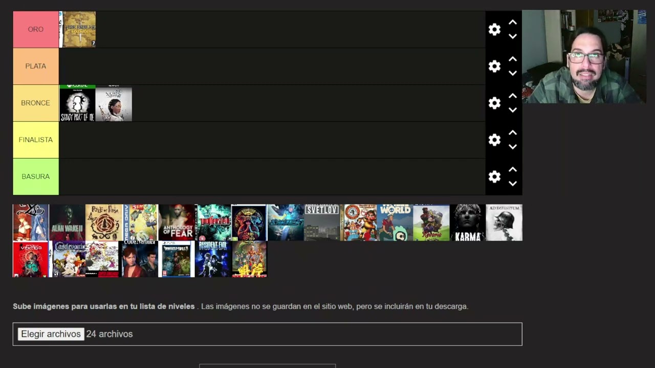Image resolution: width=655 pixels, height=368 pixels.
Task: Select the white cover beside Shady Part of Me
Action: coord(114,103)
